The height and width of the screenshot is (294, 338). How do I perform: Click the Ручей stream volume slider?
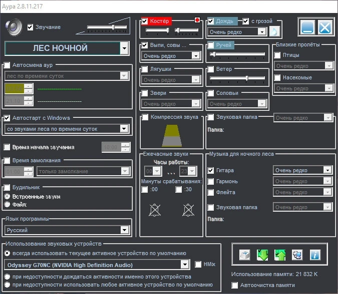click(237, 54)
